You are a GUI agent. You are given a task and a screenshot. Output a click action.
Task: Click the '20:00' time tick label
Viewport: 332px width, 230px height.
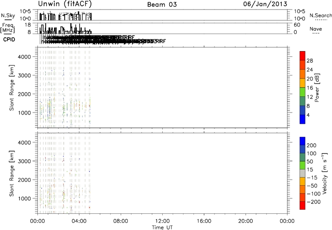click(246, 221)
